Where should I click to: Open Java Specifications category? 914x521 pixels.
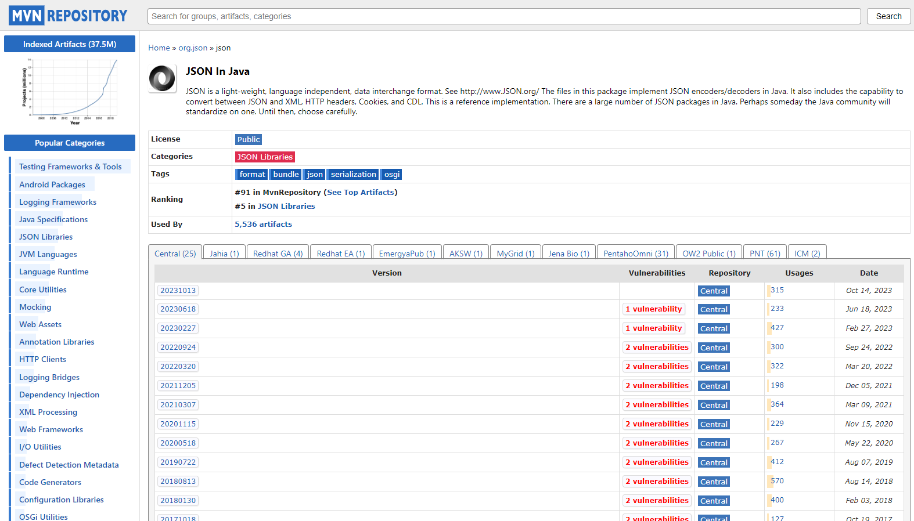click(x=53, y=219)
